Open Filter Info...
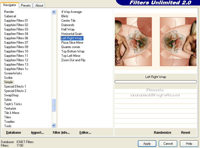The image size is (200, 148). tap(61, 133)
